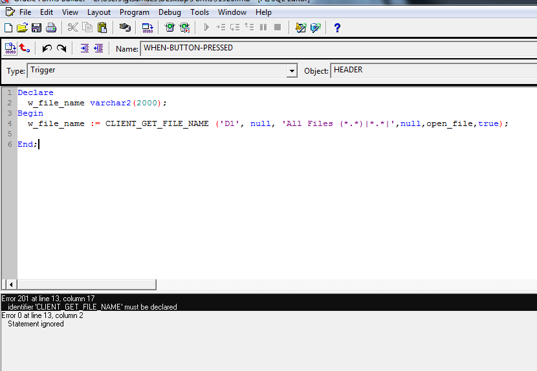Image resolution: width=537 pixels, height=371 pixels.
Task: Compile module from main toolbar
Action: point(148,28)
